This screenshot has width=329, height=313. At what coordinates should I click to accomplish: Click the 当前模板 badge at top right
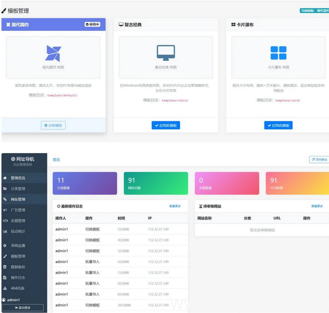314,10
